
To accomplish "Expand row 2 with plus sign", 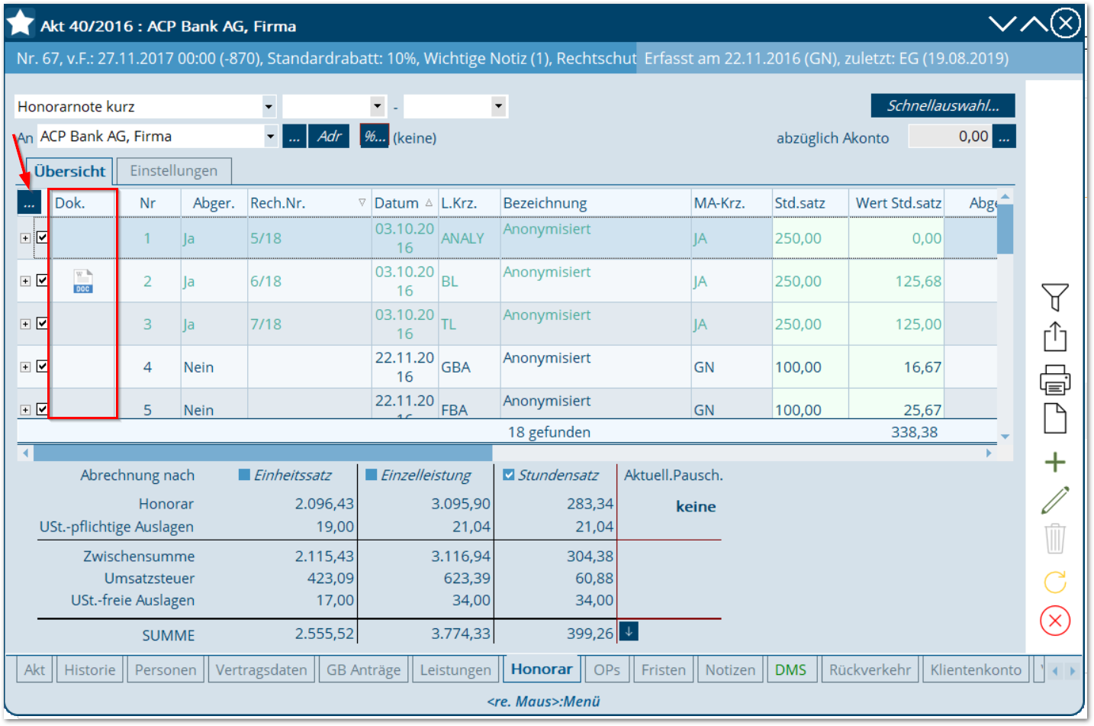I will (25, 281).
